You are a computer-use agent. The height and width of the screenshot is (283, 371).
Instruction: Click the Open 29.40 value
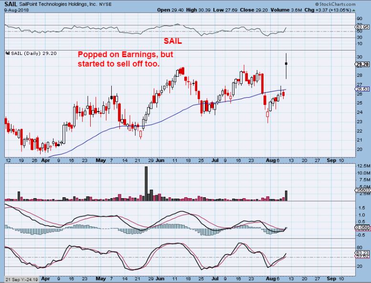(170, 10)
